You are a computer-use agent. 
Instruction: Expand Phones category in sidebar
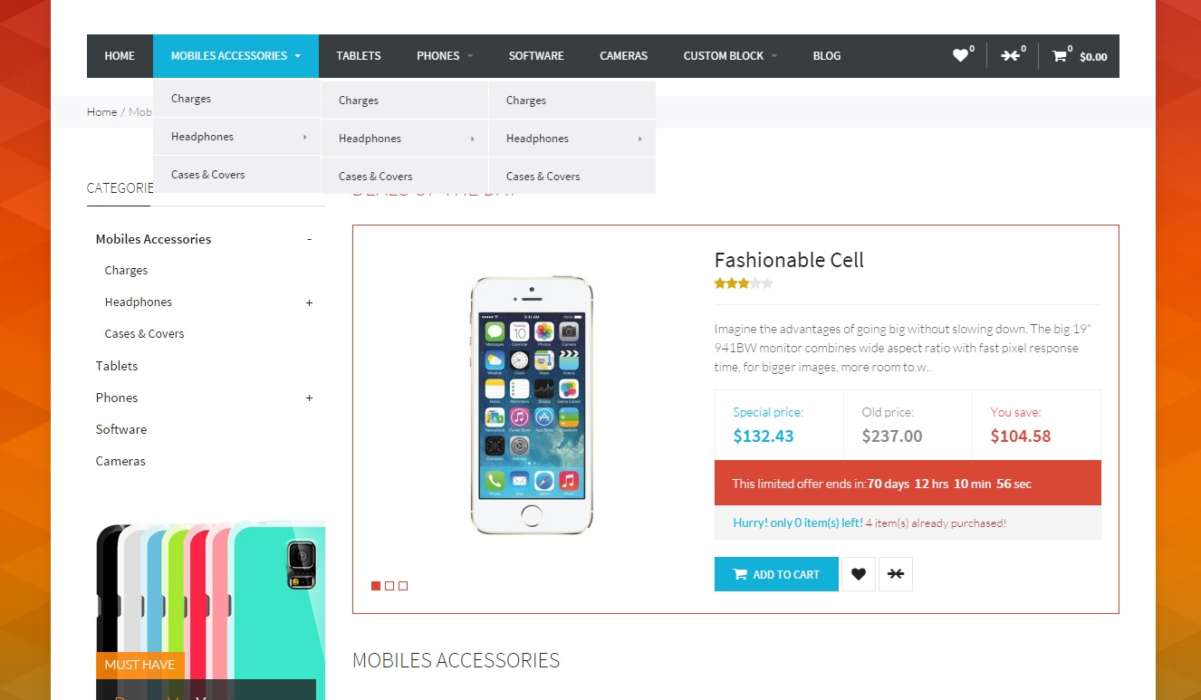(309, 398)
